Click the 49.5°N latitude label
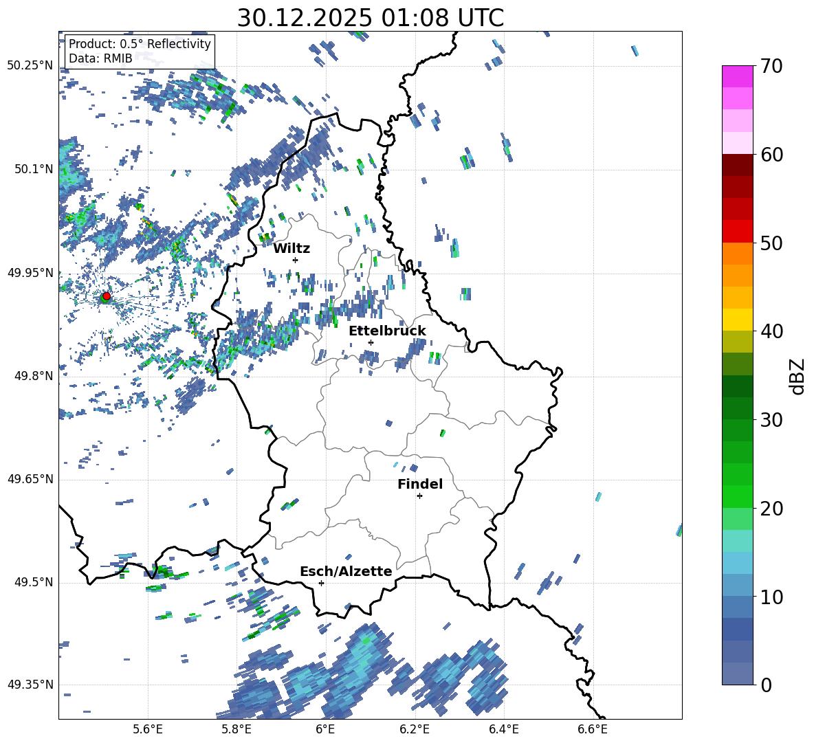814x743 pixels. click(x=34, y=582)
